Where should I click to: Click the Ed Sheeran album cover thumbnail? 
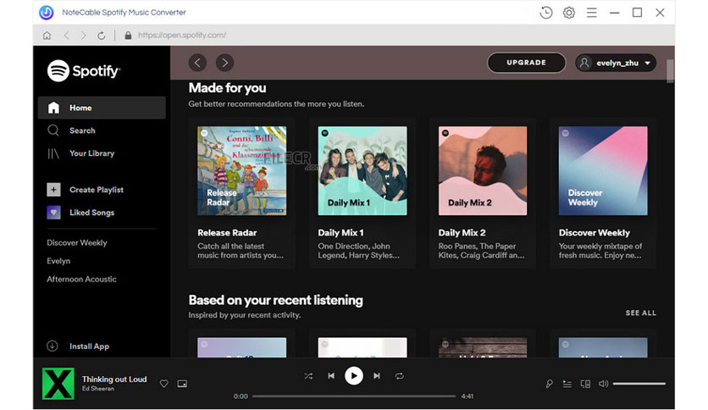58,384
